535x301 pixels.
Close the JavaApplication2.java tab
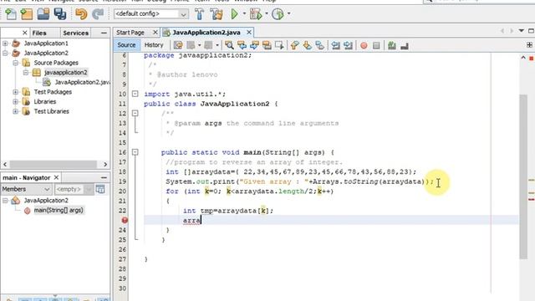pos(249,33)
